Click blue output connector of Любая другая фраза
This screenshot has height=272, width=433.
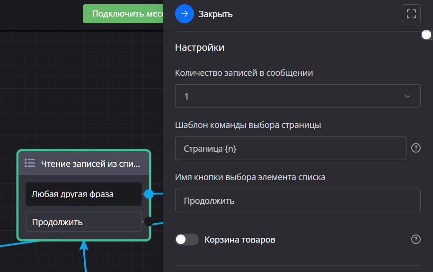(x=149, y=194)
